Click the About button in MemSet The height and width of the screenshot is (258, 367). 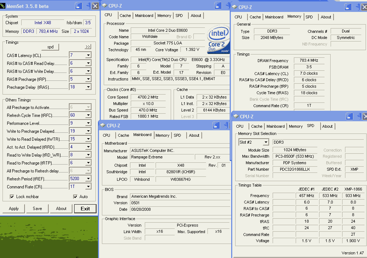(x=61, y=209)
